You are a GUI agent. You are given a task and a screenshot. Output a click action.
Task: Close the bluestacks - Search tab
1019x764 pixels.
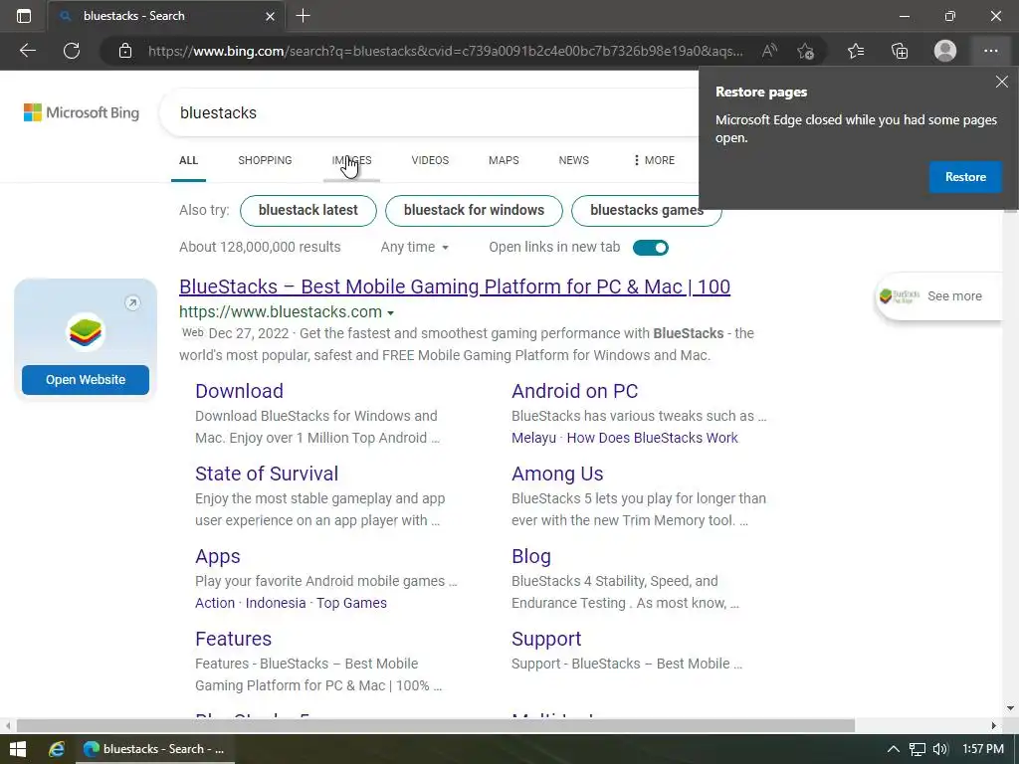pos(270,16)
